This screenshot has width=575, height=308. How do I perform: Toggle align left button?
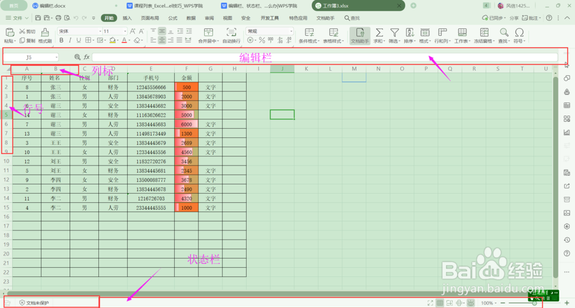coord(154,40)
